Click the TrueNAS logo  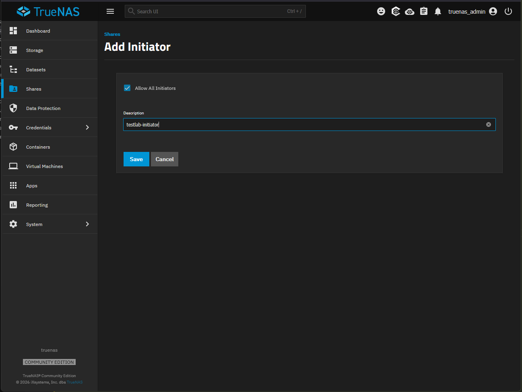[x=48, y=11]
